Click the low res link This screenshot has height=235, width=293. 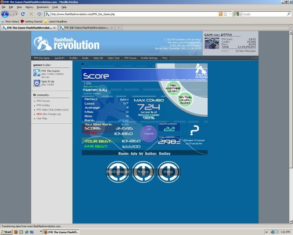pyautogui.click(x=45, y=77)
